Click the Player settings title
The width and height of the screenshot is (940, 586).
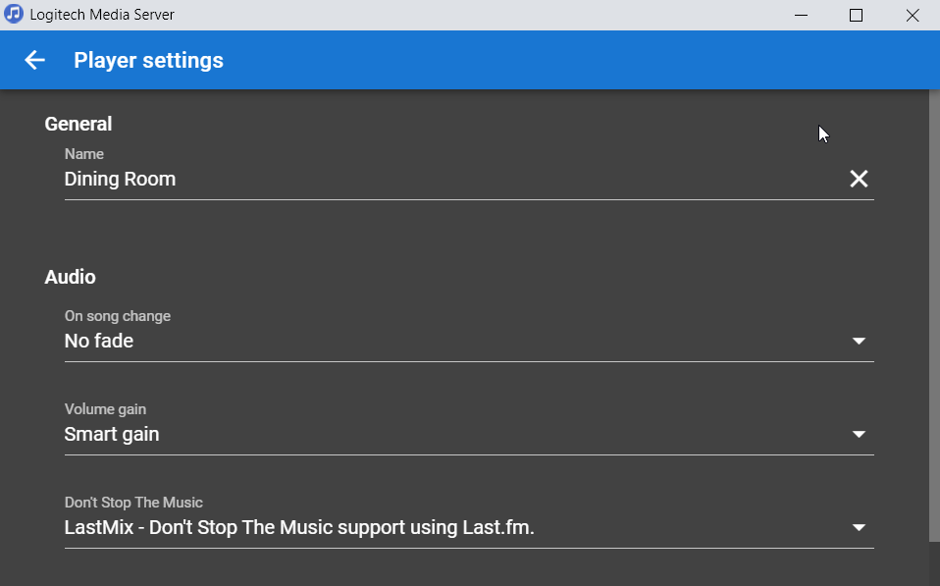tap(148, 60)
